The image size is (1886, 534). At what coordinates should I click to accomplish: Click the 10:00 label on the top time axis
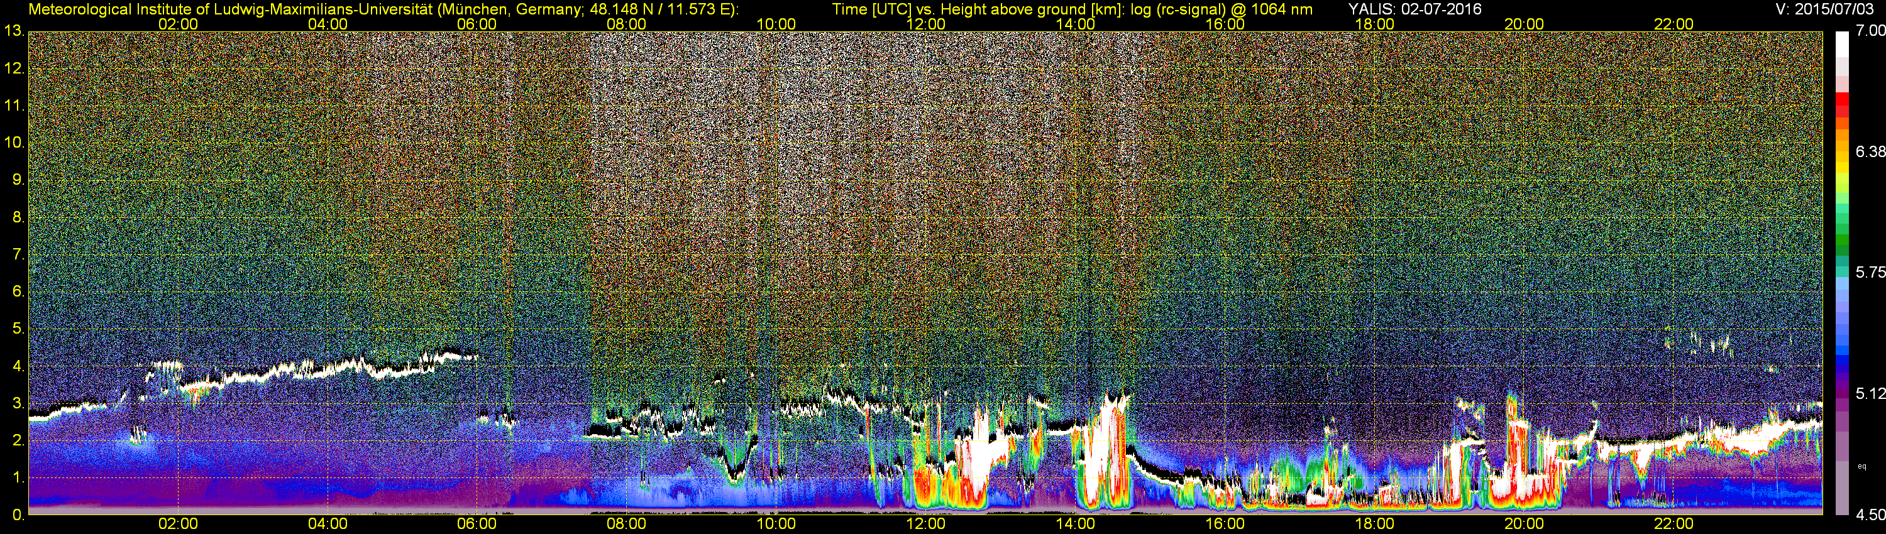pos(776,24)
